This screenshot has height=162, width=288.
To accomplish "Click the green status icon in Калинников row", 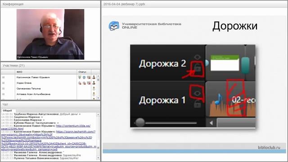I will click(x=80, y=77).
